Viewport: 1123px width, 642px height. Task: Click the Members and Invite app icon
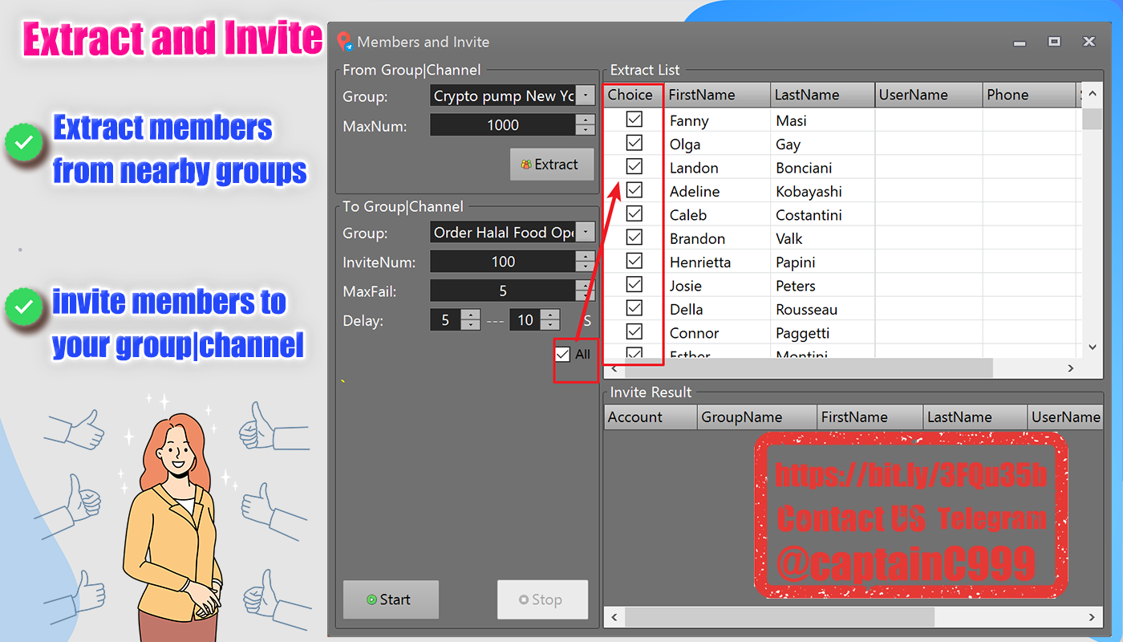345,42
